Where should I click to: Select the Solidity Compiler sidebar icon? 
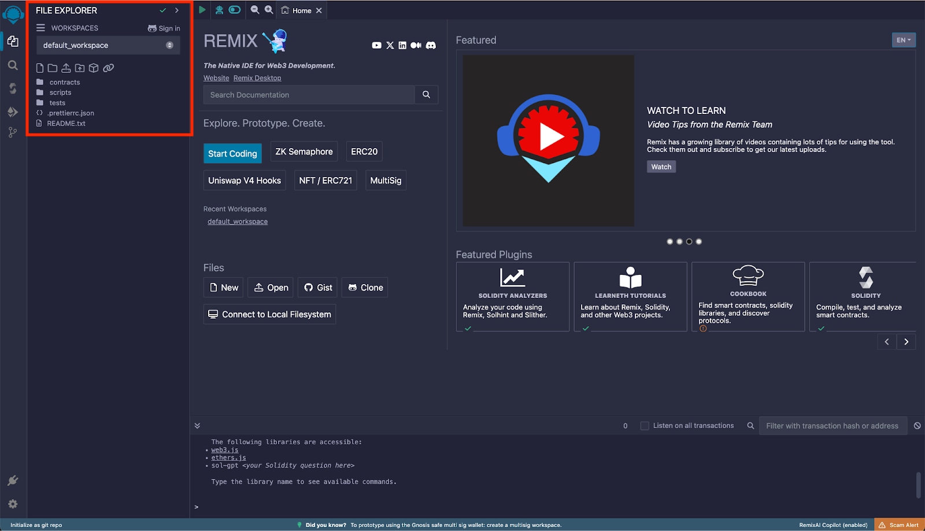pyautogui.click(x=13, y=89)
